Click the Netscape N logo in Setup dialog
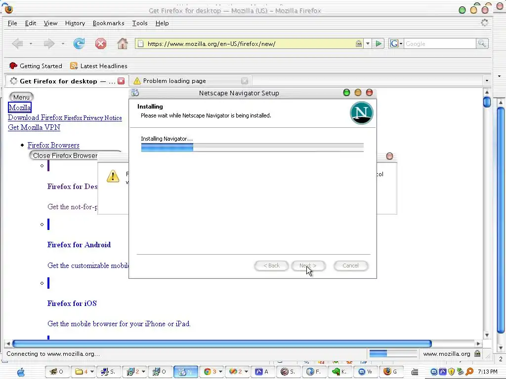The width and height of the screenshot is (506, 379). 361,113
